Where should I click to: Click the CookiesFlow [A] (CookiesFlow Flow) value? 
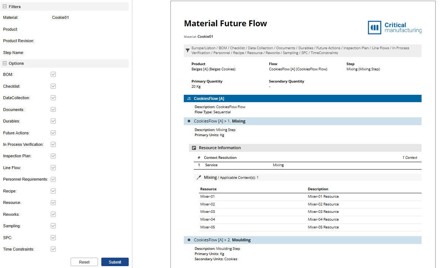(298, 69)
